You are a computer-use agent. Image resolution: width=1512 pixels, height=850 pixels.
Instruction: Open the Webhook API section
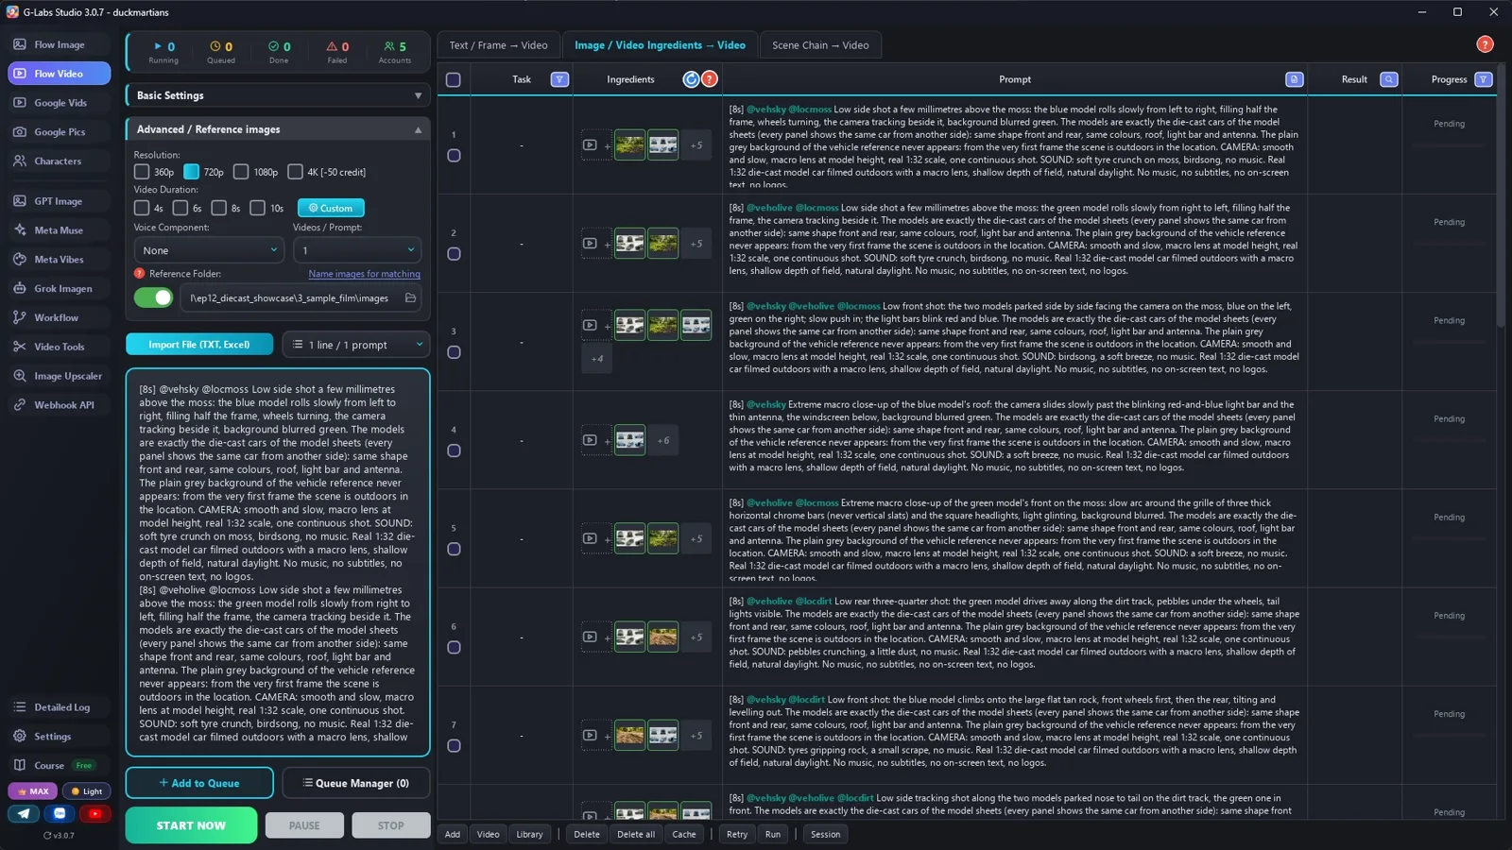(59, 405)
